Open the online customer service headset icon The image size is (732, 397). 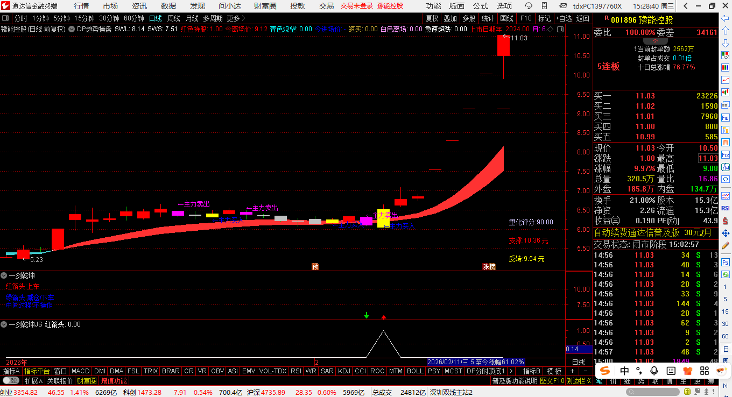(x=529, y=6)
